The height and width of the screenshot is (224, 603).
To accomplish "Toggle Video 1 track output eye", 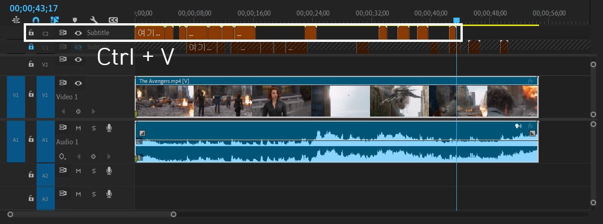I will 78,83.
